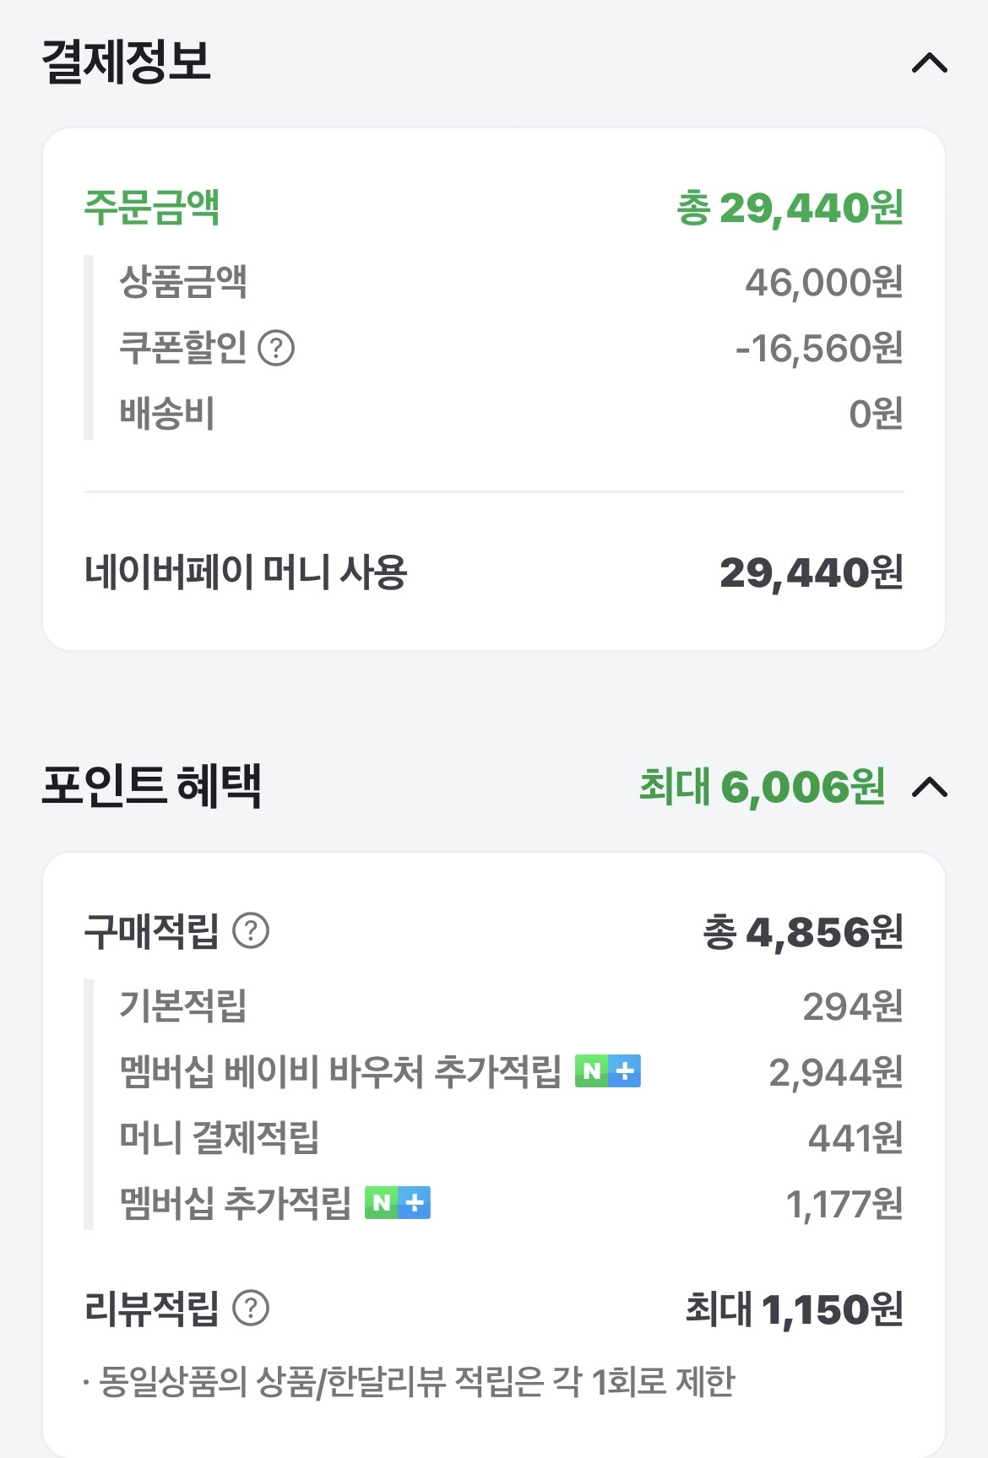Click the help icon beside 쿠폰할인

pyautogui.click(x=276, y=348)
